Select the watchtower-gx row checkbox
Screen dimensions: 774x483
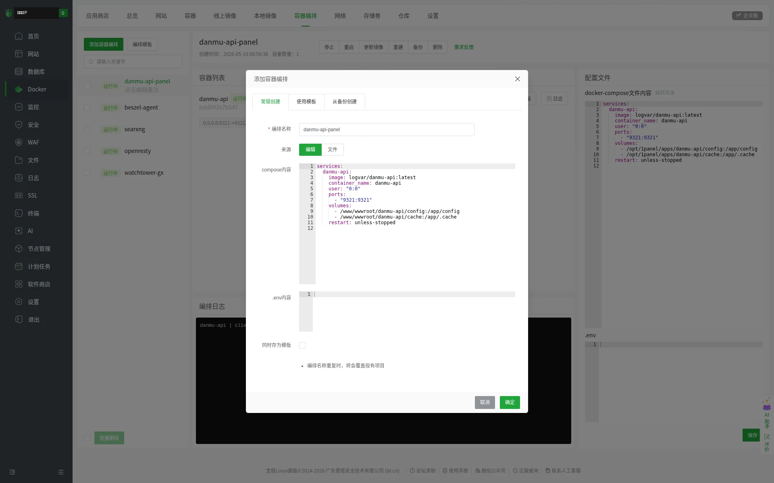tap(87, 173)
